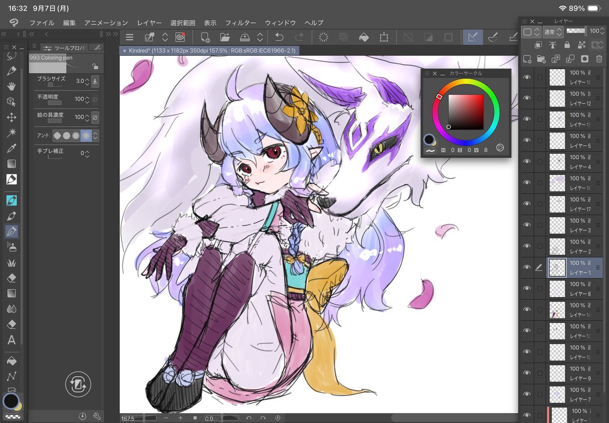Select the Decoration grass brush tool

point(11,262)
